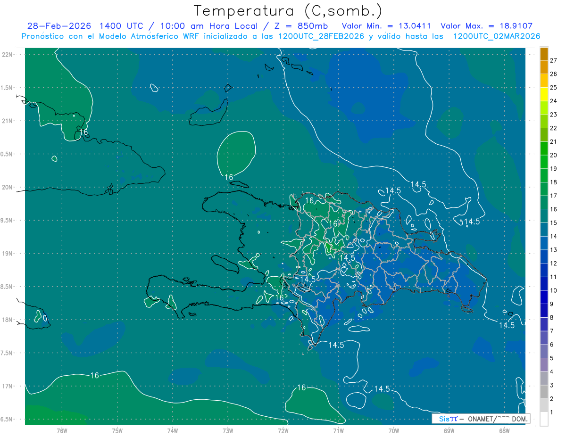Click the Valor Max. = 18.9107 readout
The height and width of the screenshot is (437, 566).
coord(486,26)
